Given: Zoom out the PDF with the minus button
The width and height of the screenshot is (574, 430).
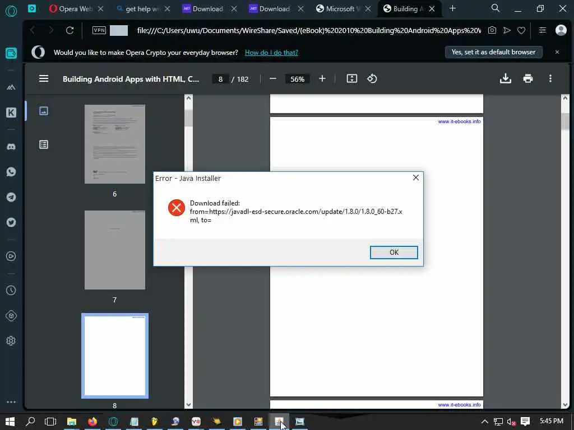Looking at the screenshot, I should pos(273,78).
